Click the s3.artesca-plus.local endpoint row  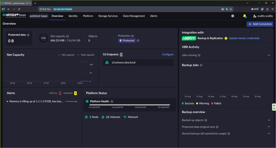point(138,63)
